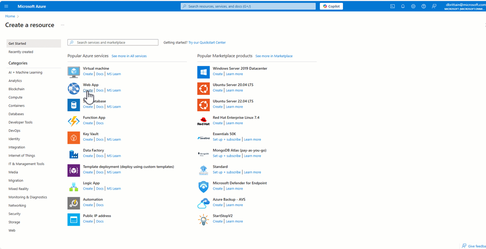Click the Ubuntu Server 22.04 LTS icon

coord(203,105)
